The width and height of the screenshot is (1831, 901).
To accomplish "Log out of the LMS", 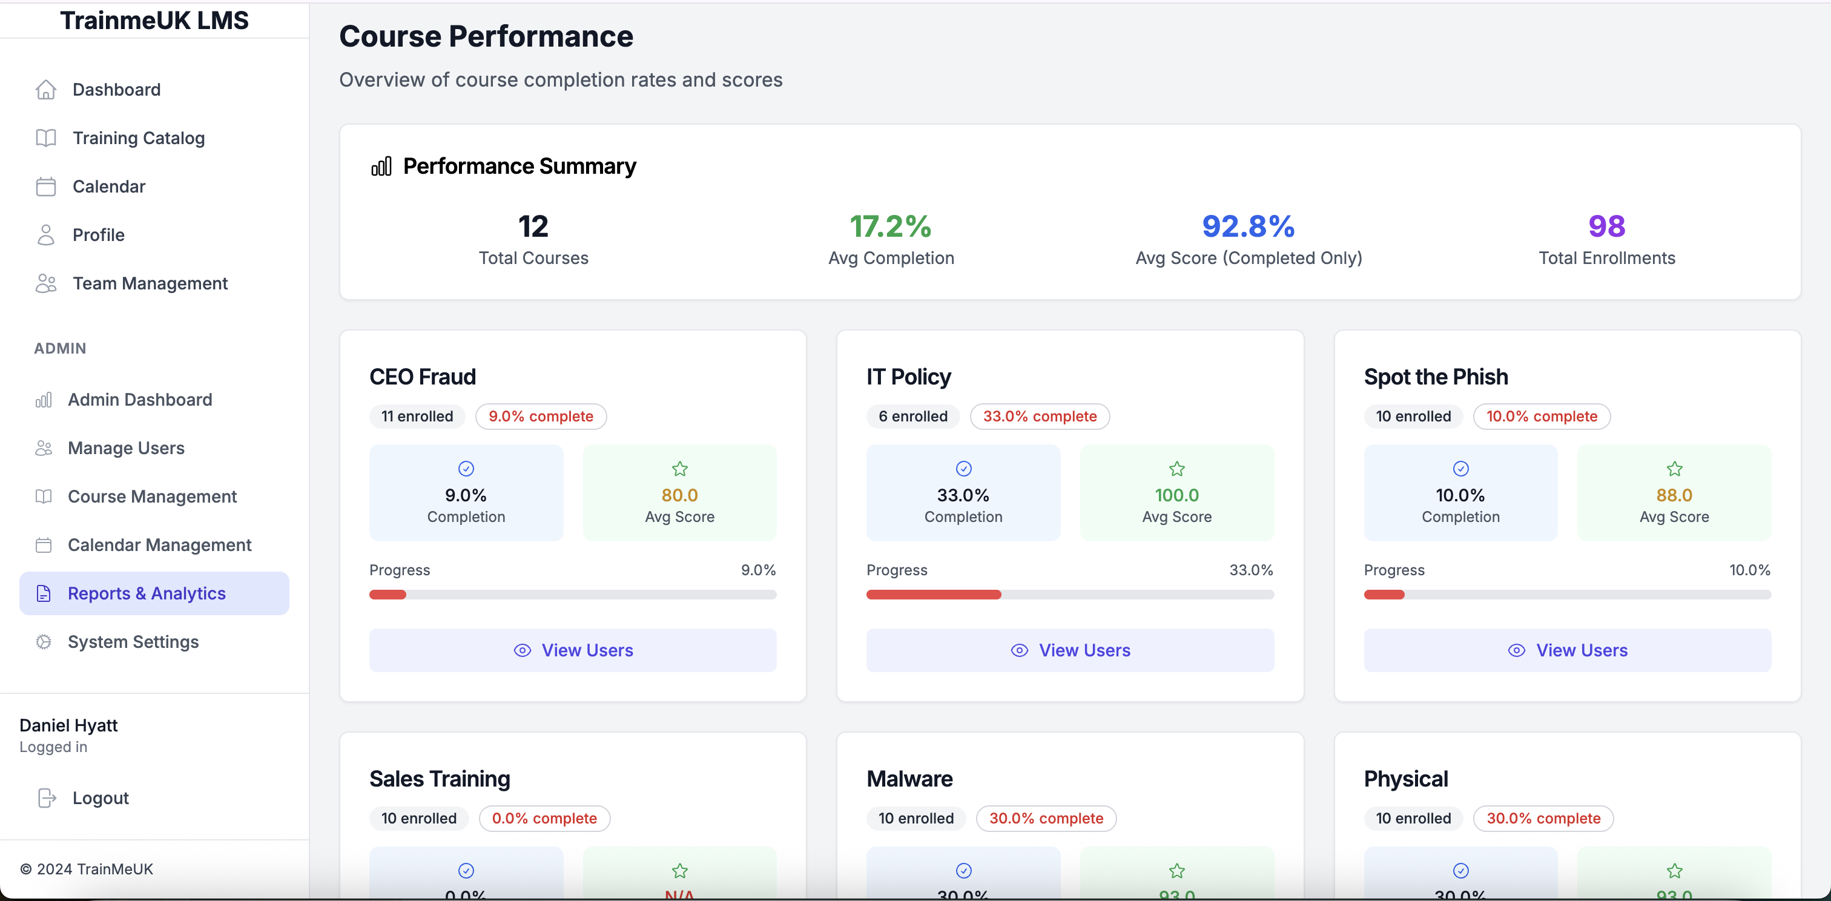I will click(x=154, y=798).
